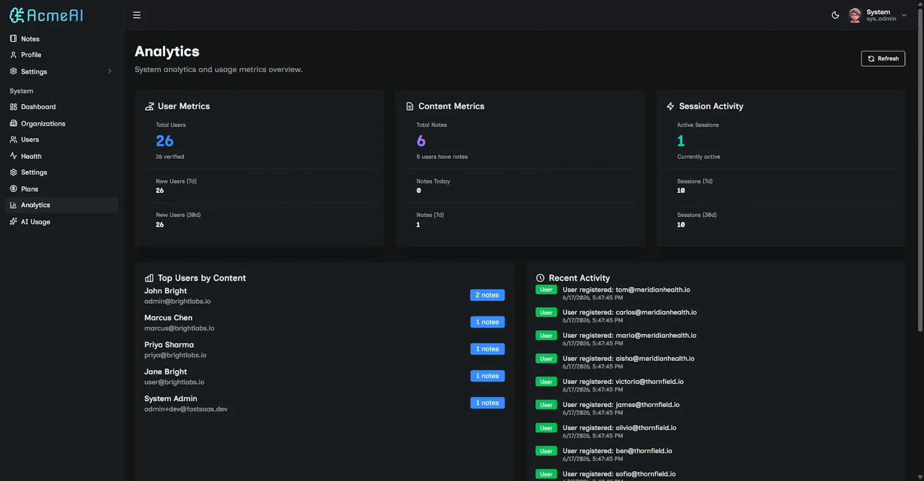This screenshot has height=481, width=924.
Task: Click the Top Users by Content icon
Action: pyautogui.click(x=150, y=278)
